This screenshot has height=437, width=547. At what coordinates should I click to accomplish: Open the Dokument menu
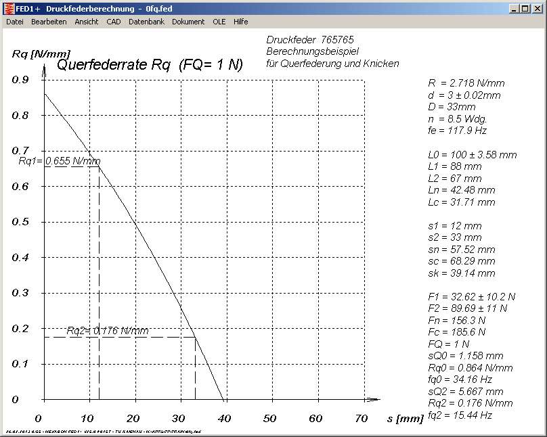[x=188, y=22]
